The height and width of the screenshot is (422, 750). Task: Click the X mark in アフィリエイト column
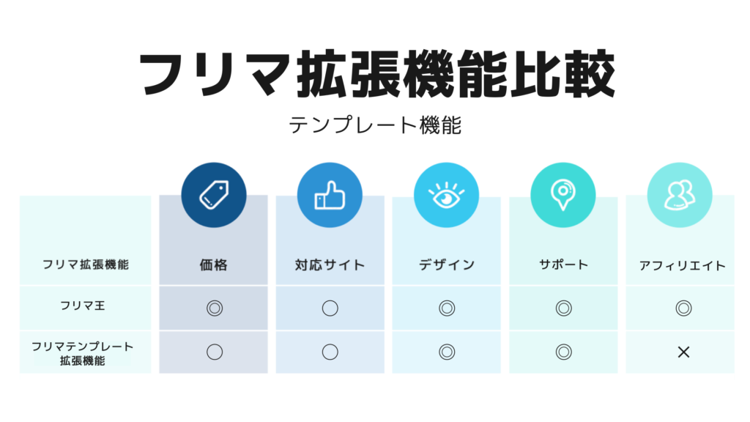[x=683, y=352]
